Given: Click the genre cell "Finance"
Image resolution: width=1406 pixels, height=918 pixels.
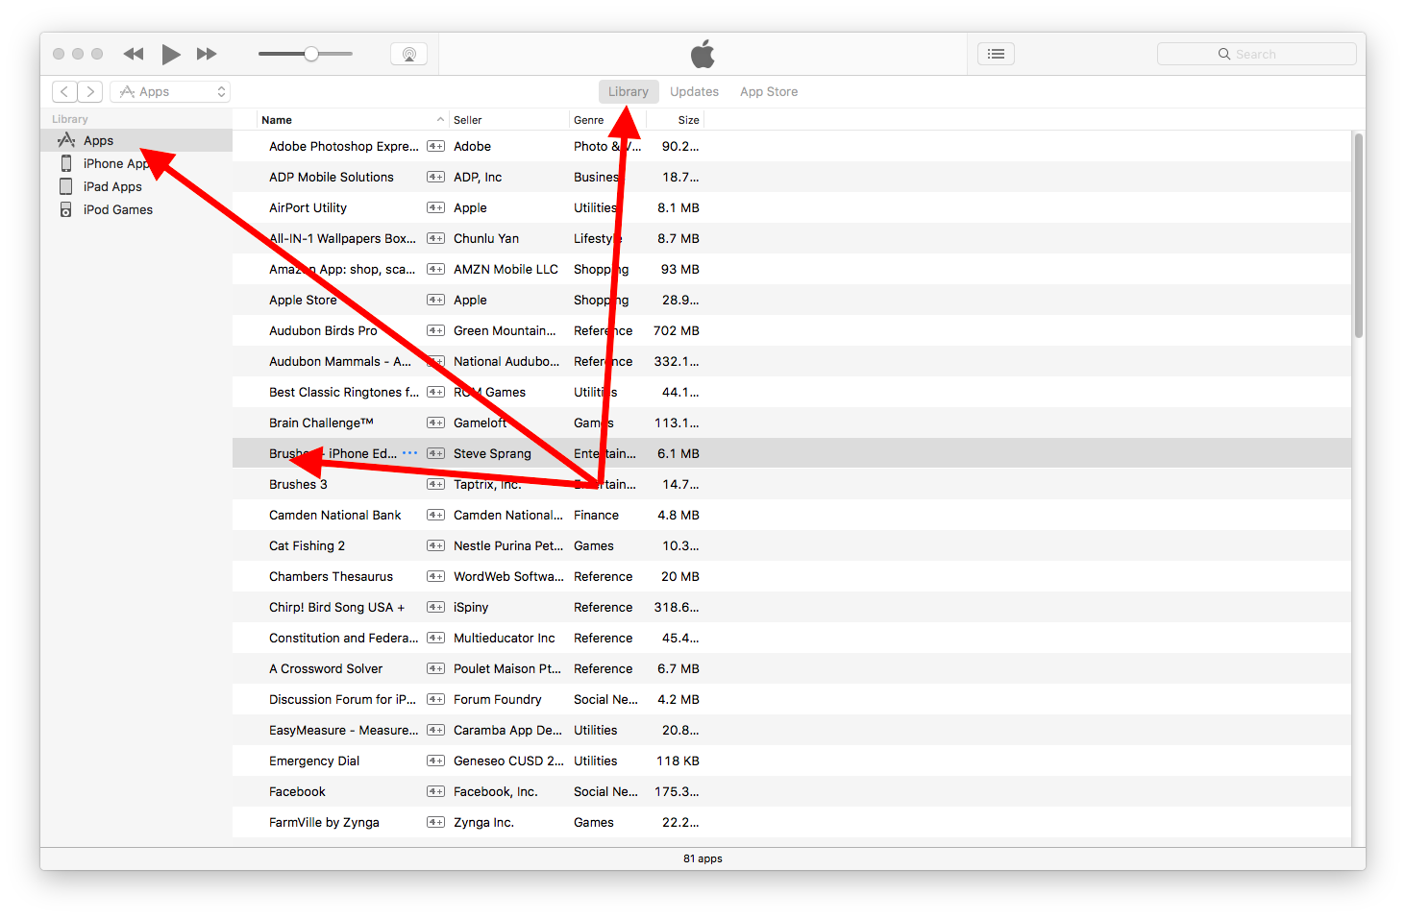Looking at the screenshot, I should coord(596,515).
